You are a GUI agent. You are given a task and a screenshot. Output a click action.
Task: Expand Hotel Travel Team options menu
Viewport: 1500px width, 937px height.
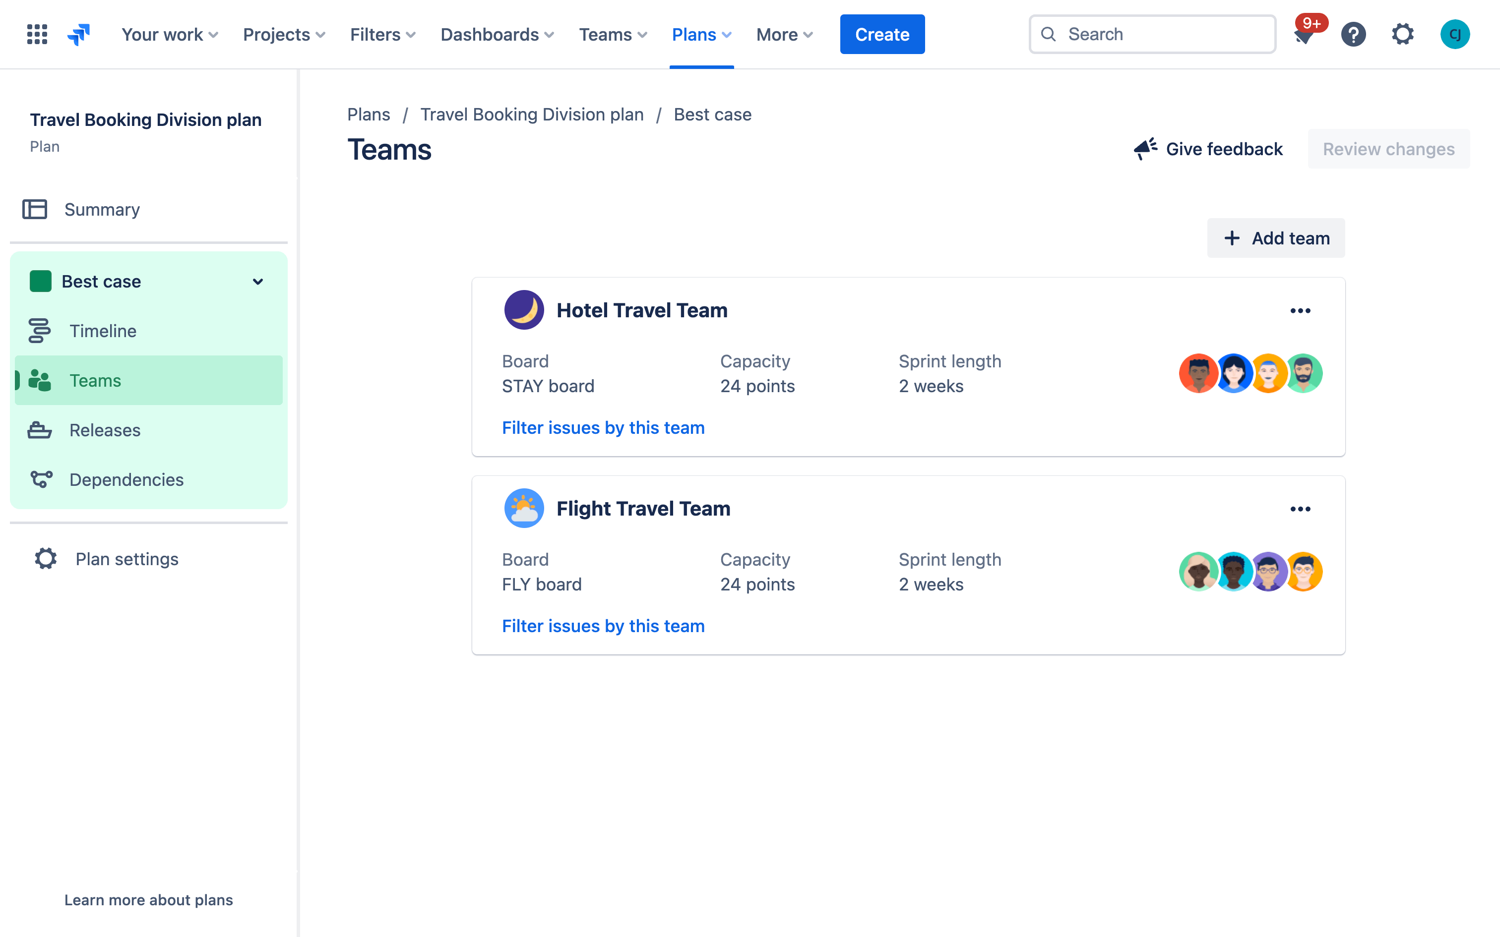(1300, 310)
